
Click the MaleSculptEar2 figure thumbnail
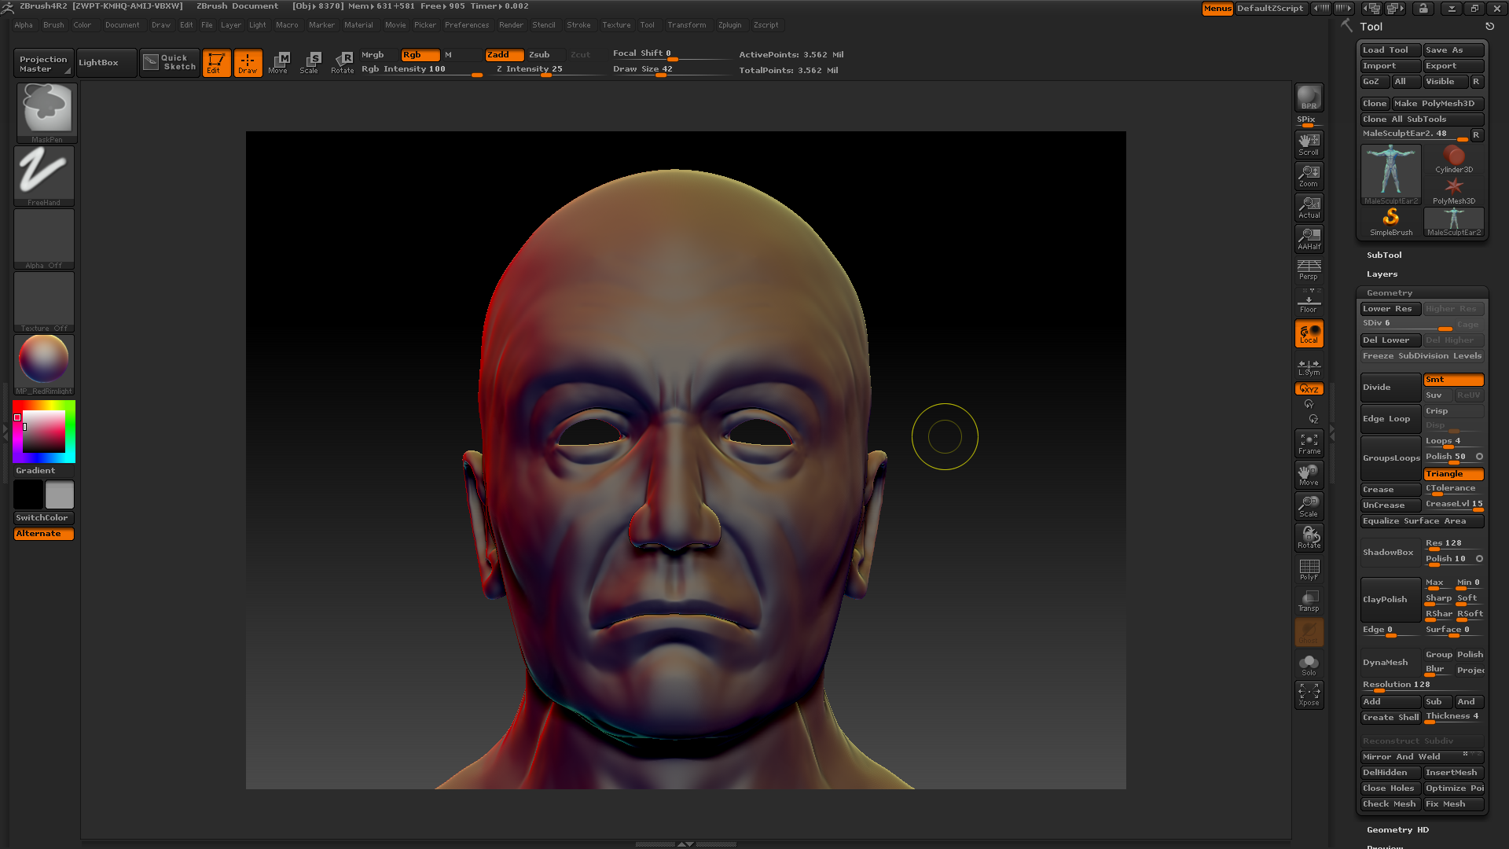click(1391, 175)
